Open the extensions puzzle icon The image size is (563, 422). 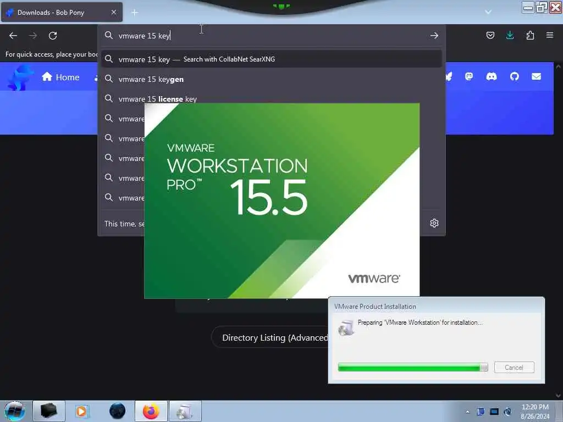click(x=530, y=35)
